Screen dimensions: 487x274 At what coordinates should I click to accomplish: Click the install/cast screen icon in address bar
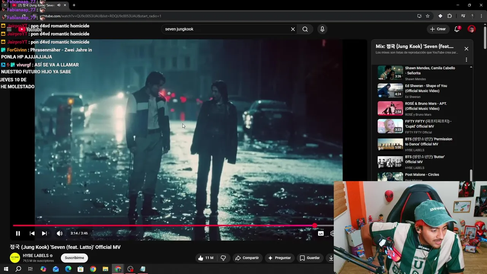click(419, 16)
